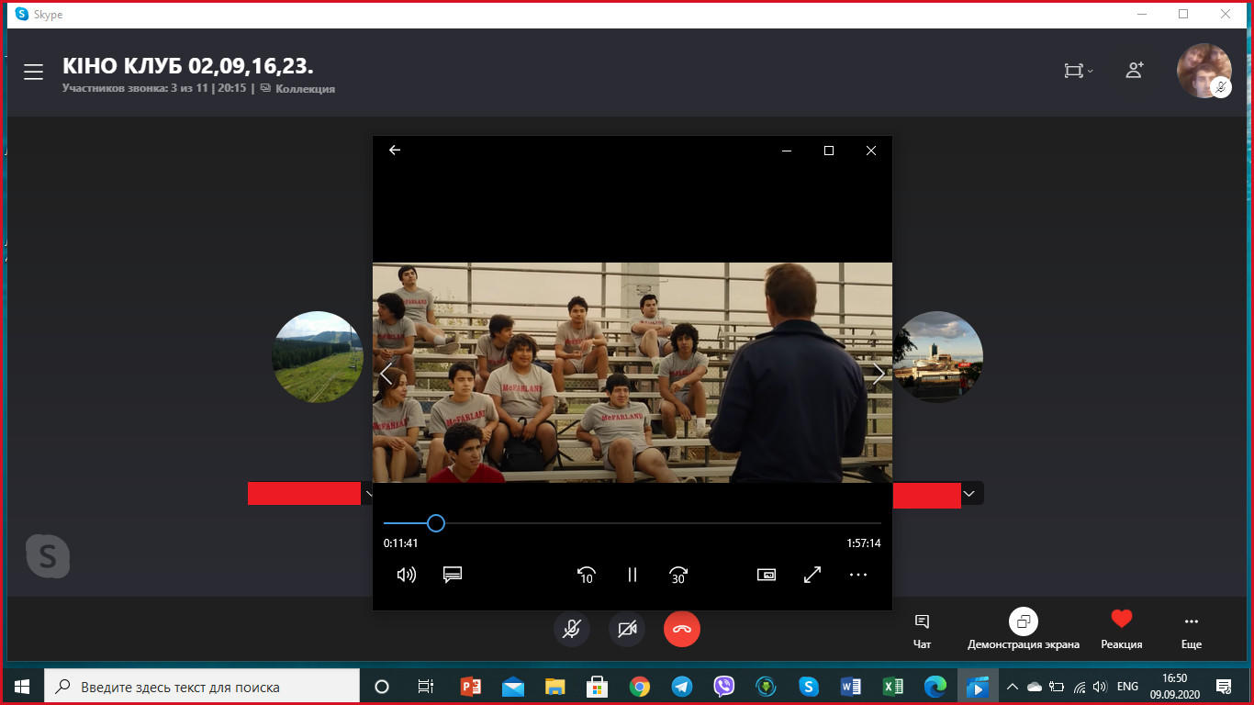The width and height of the screenshot is (1254, 705).
Task: Launch PowerPoint from the taskbar
Action: click(x=471, y=686)
